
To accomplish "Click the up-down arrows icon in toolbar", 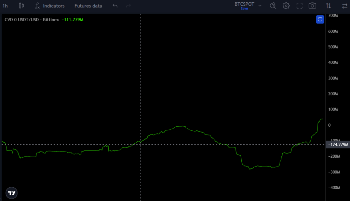I will [328, 6].
